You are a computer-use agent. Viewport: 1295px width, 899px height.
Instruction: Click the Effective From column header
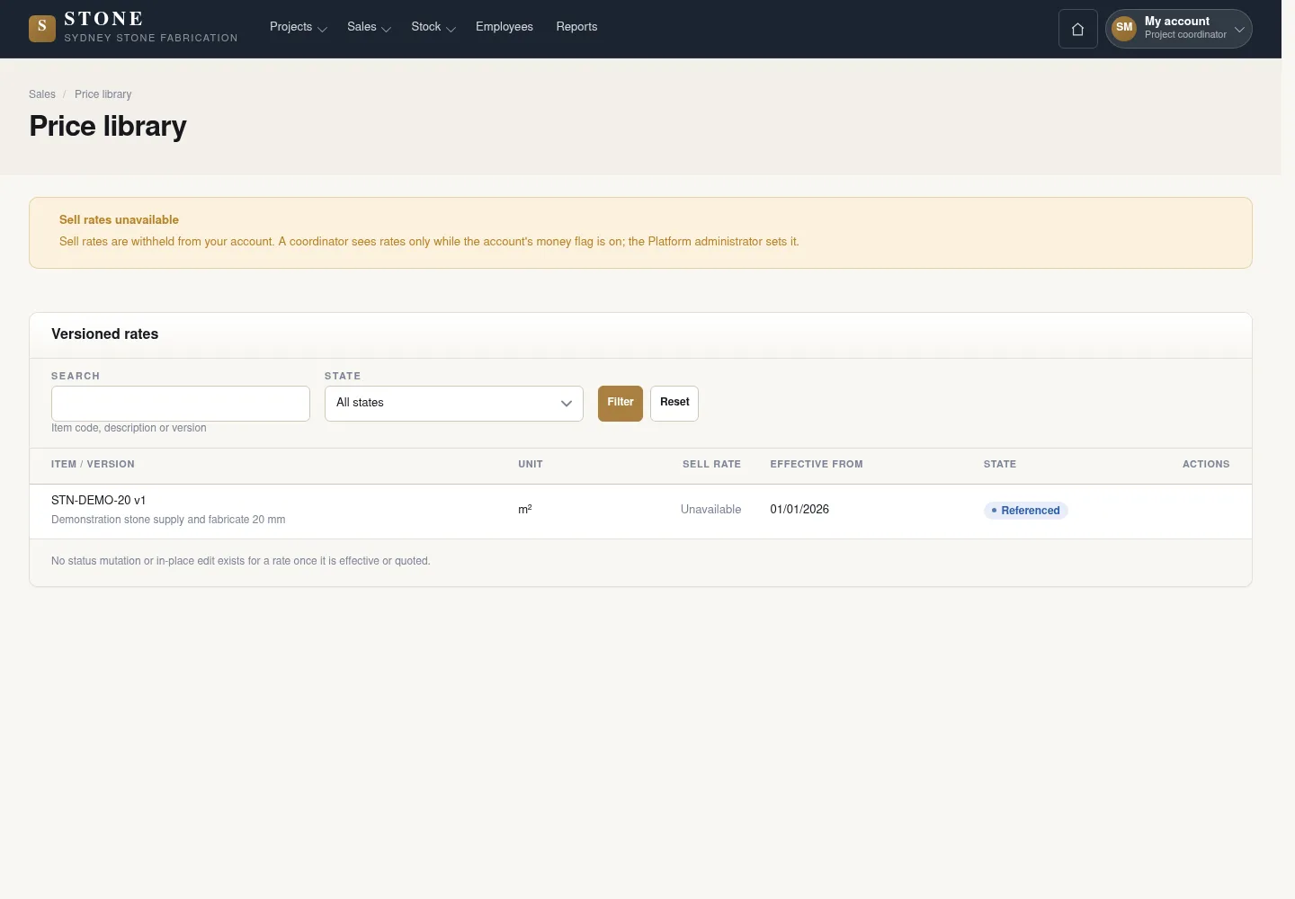click(x=817, y=465)
